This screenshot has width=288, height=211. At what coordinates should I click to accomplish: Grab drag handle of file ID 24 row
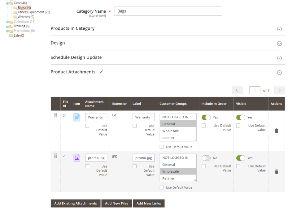[x=56, y=115]
